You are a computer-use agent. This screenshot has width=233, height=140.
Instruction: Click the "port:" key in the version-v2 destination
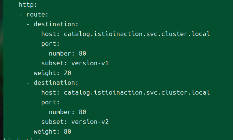click(x=50, y=102)
